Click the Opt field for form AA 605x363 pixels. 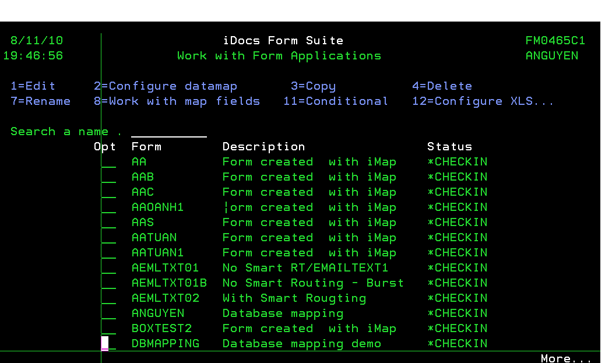point(109,162)
